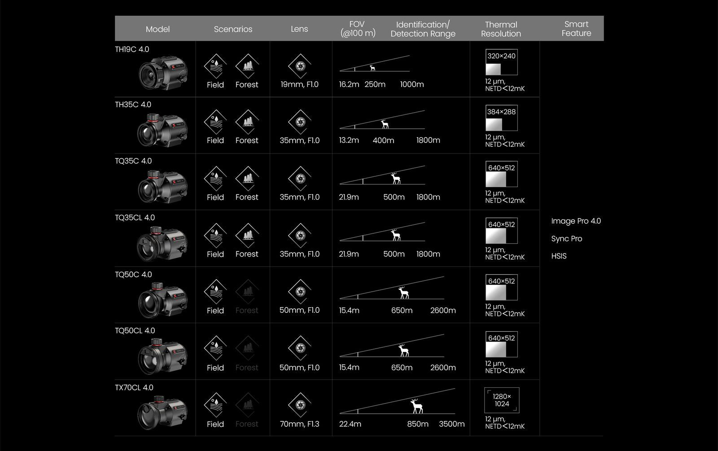Click the Identification/Detection Range header
718x451 pixels.
click(423, 29)
